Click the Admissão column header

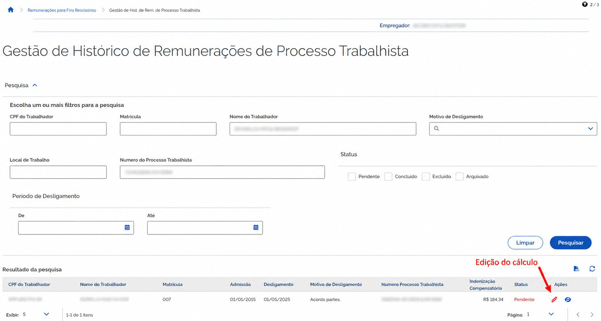click(x=240, y=284)
